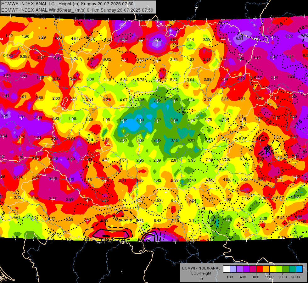Click the wind shear value 0.650
Screen dimensions: 308x283
[246, 239]
